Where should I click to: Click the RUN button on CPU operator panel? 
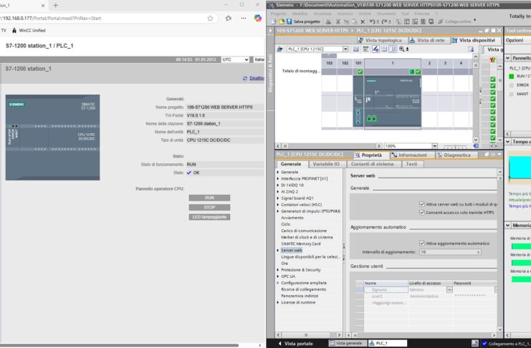[210, 198]
